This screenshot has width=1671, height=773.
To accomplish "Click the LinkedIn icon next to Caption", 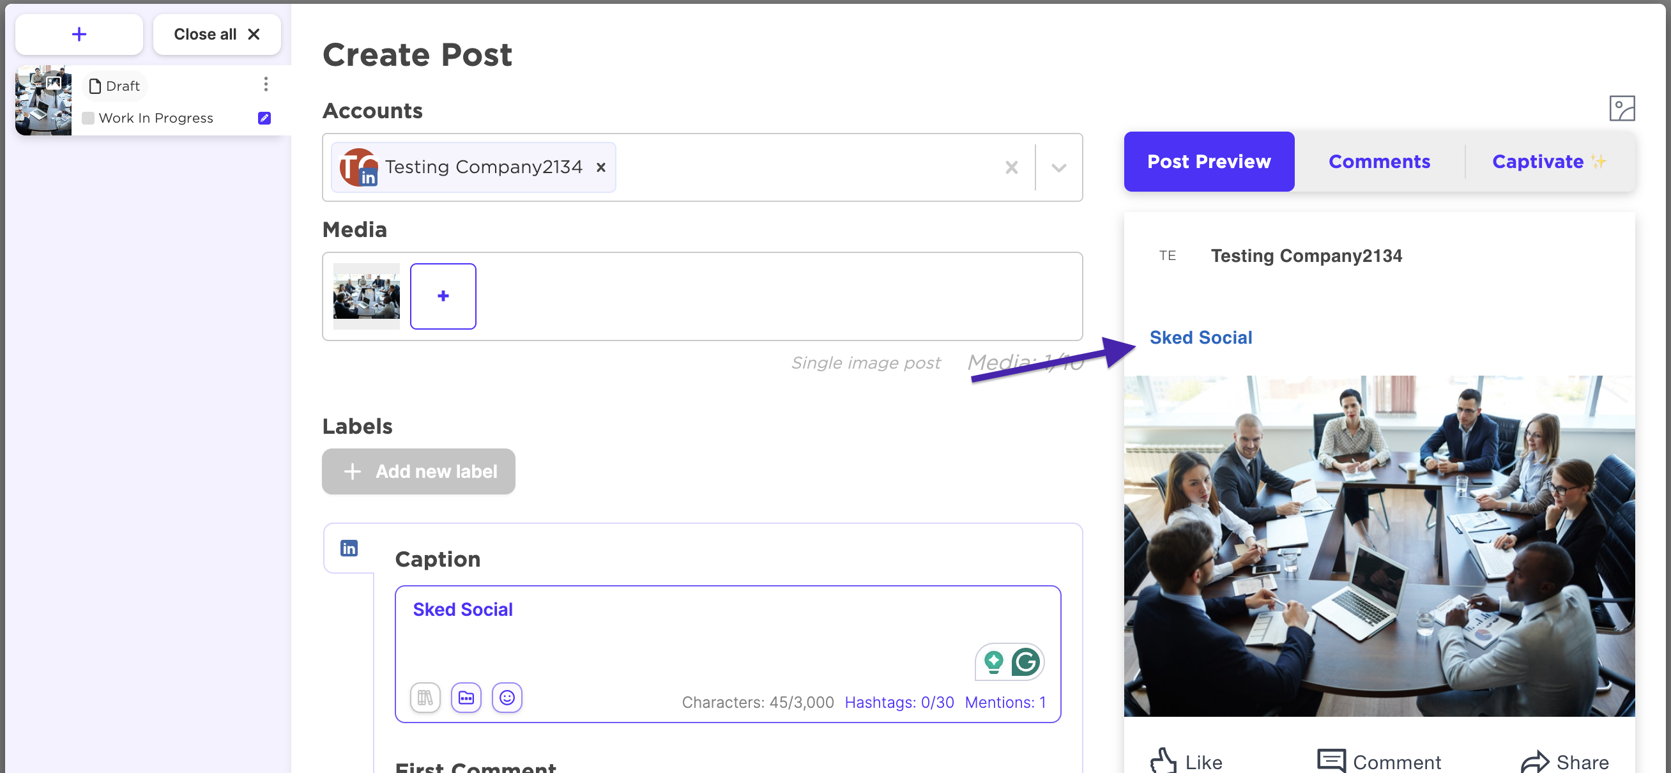I will pyautogui.click(x=349, y=548).
